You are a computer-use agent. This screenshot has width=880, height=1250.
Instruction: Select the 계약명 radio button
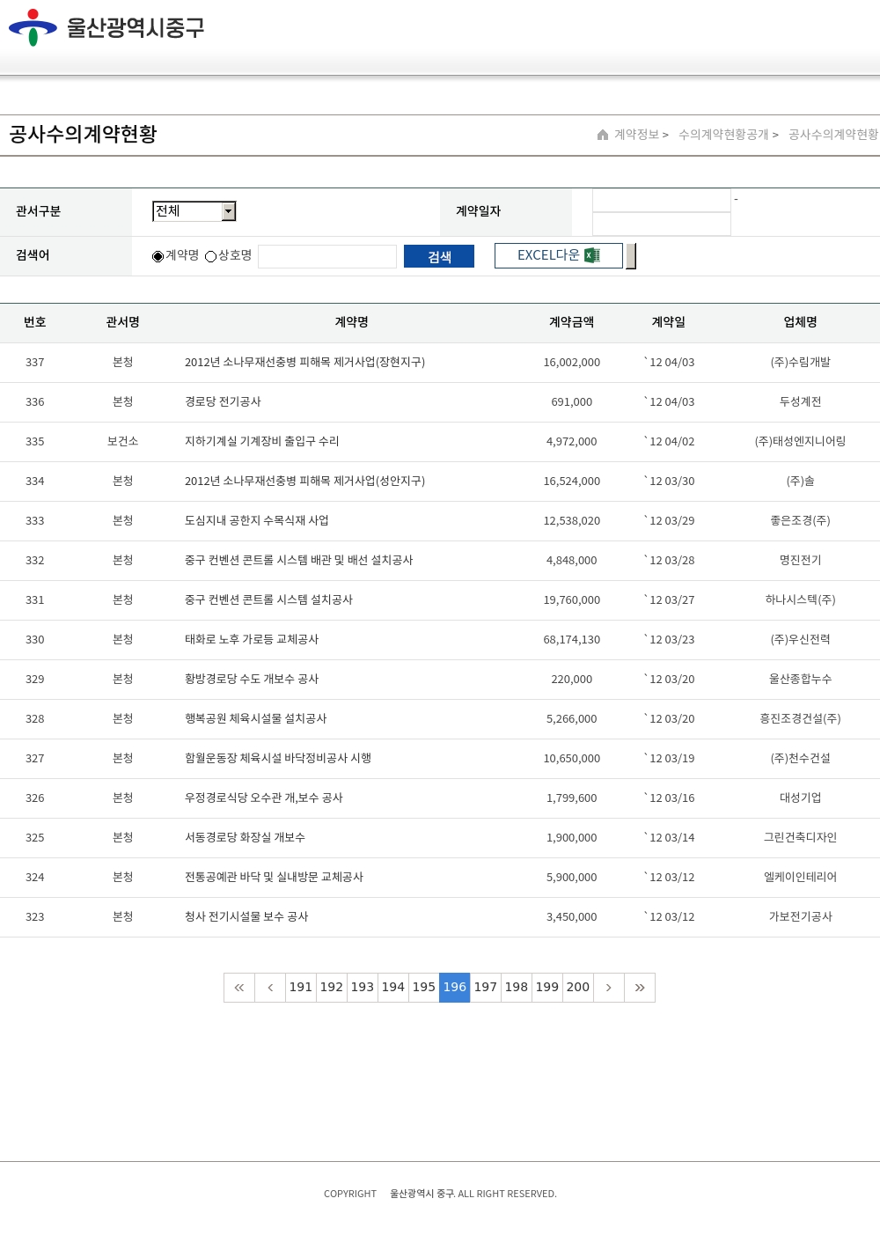point(158,256)
